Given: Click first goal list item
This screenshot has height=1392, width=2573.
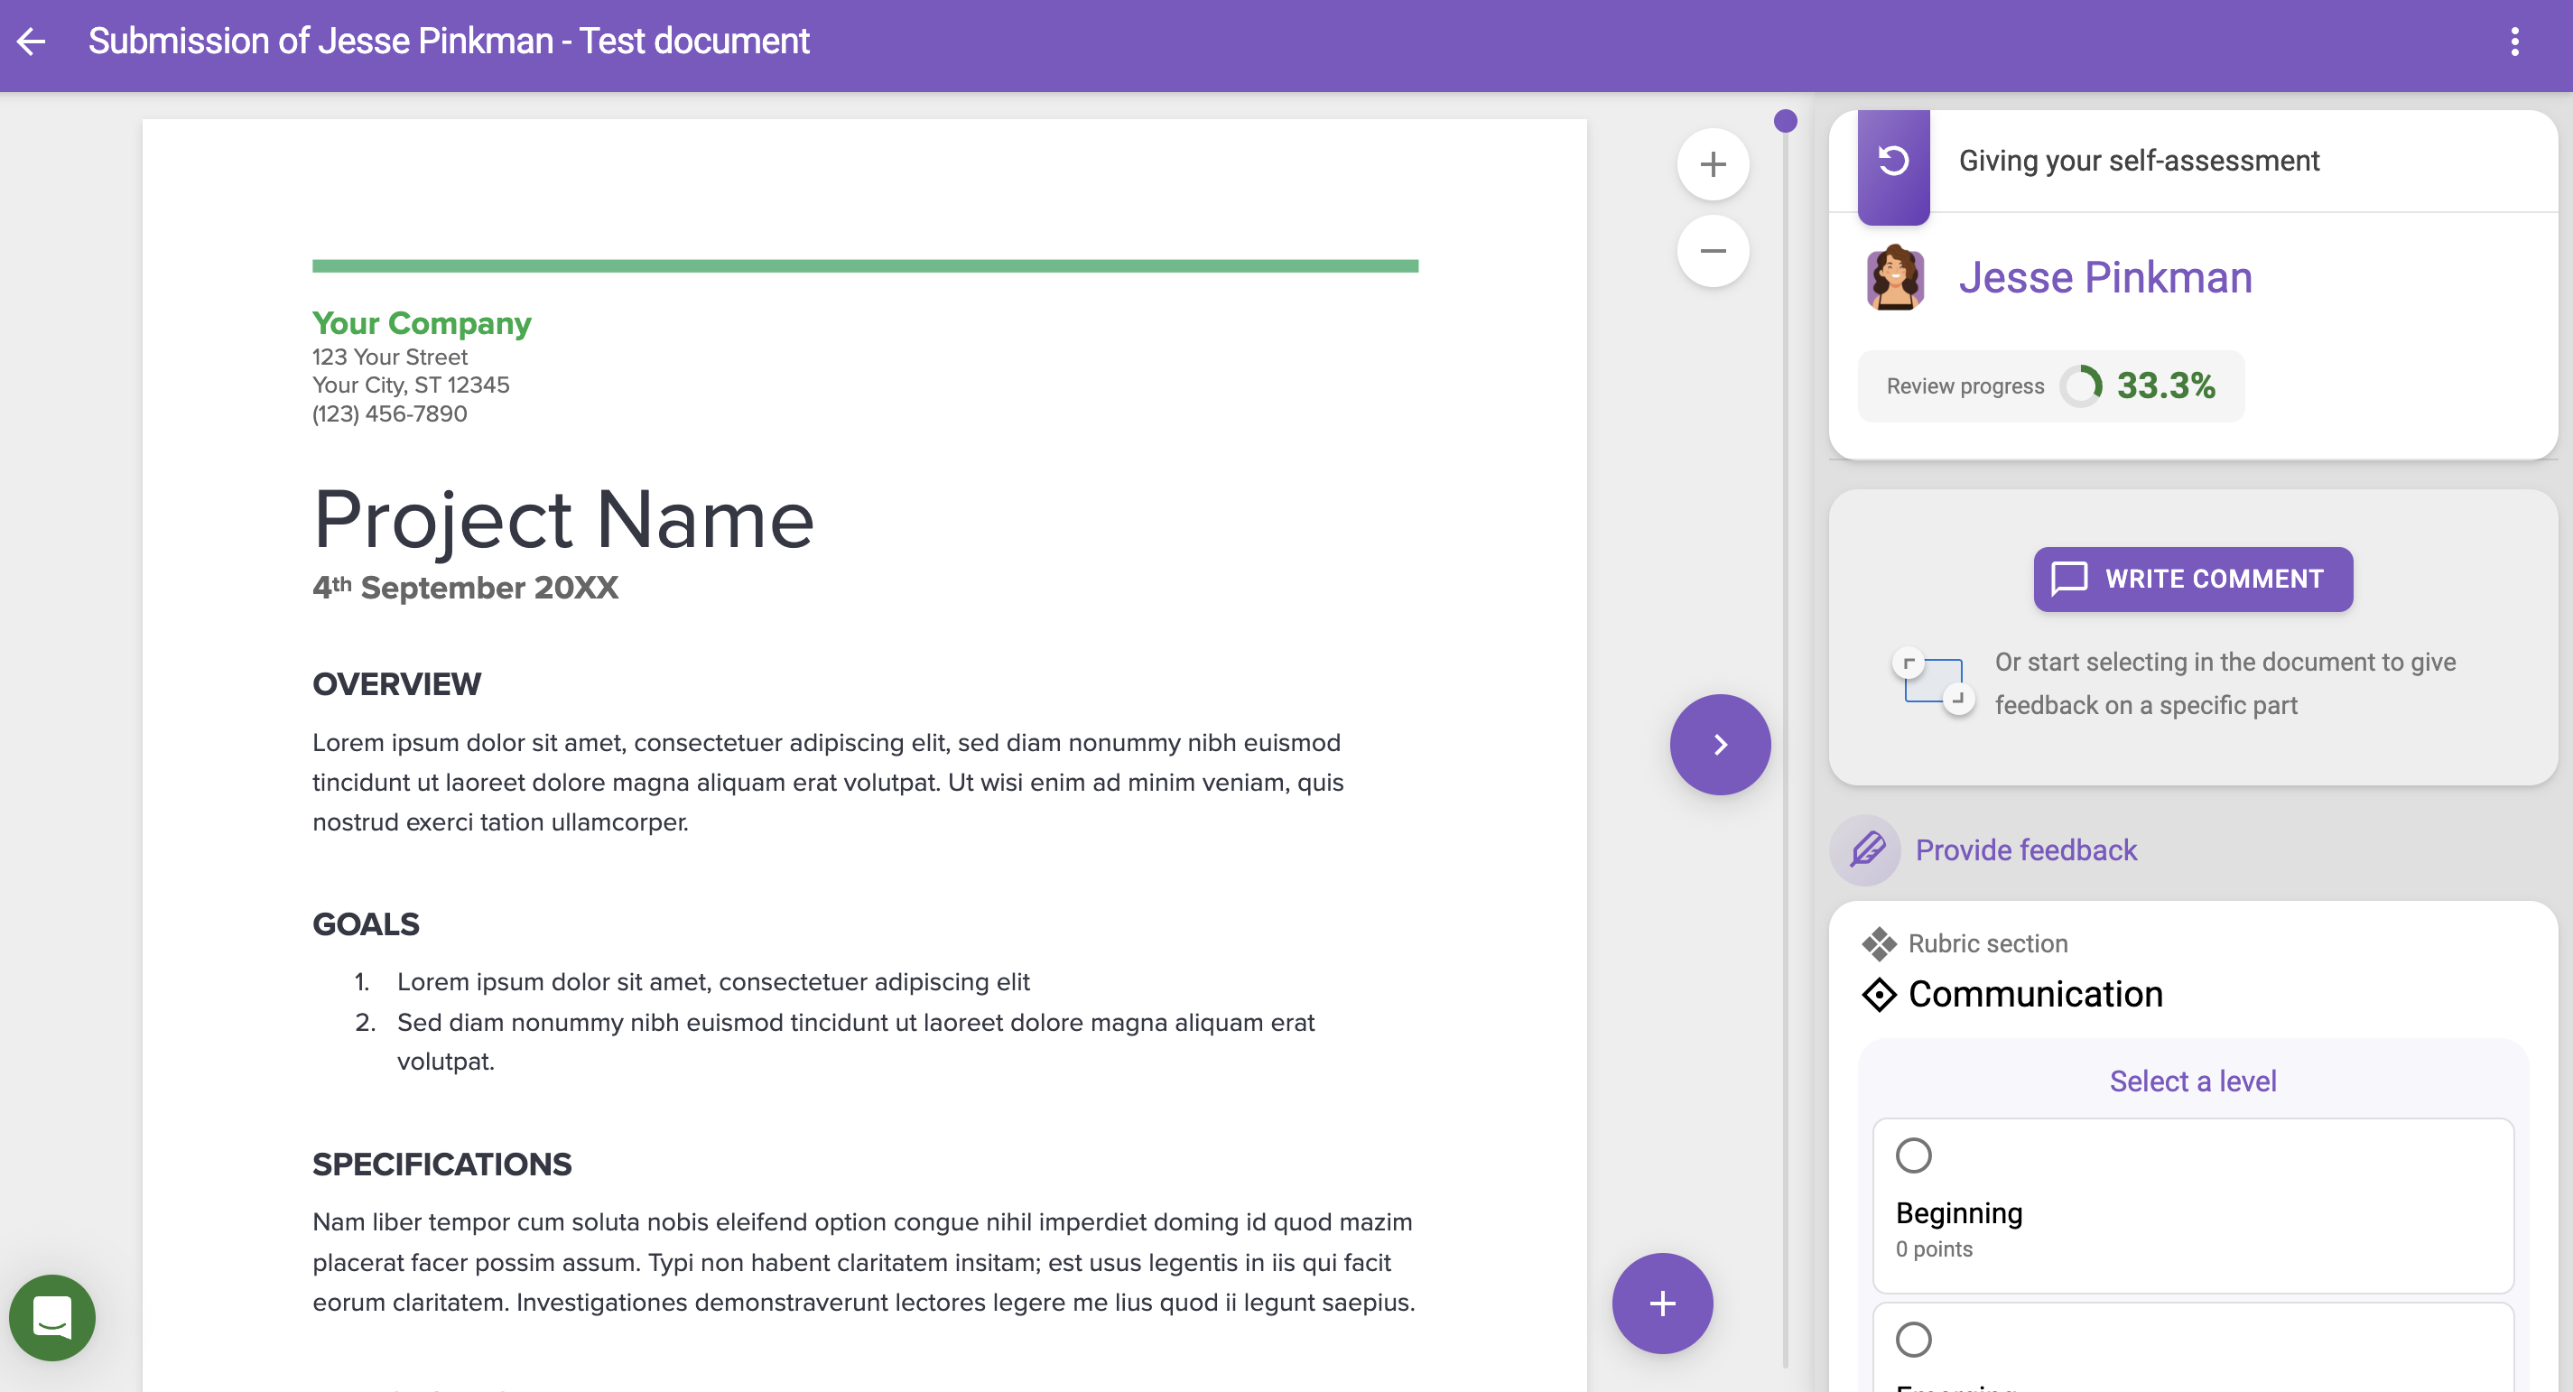Looking at the screenshot, I should coord(713,981).
